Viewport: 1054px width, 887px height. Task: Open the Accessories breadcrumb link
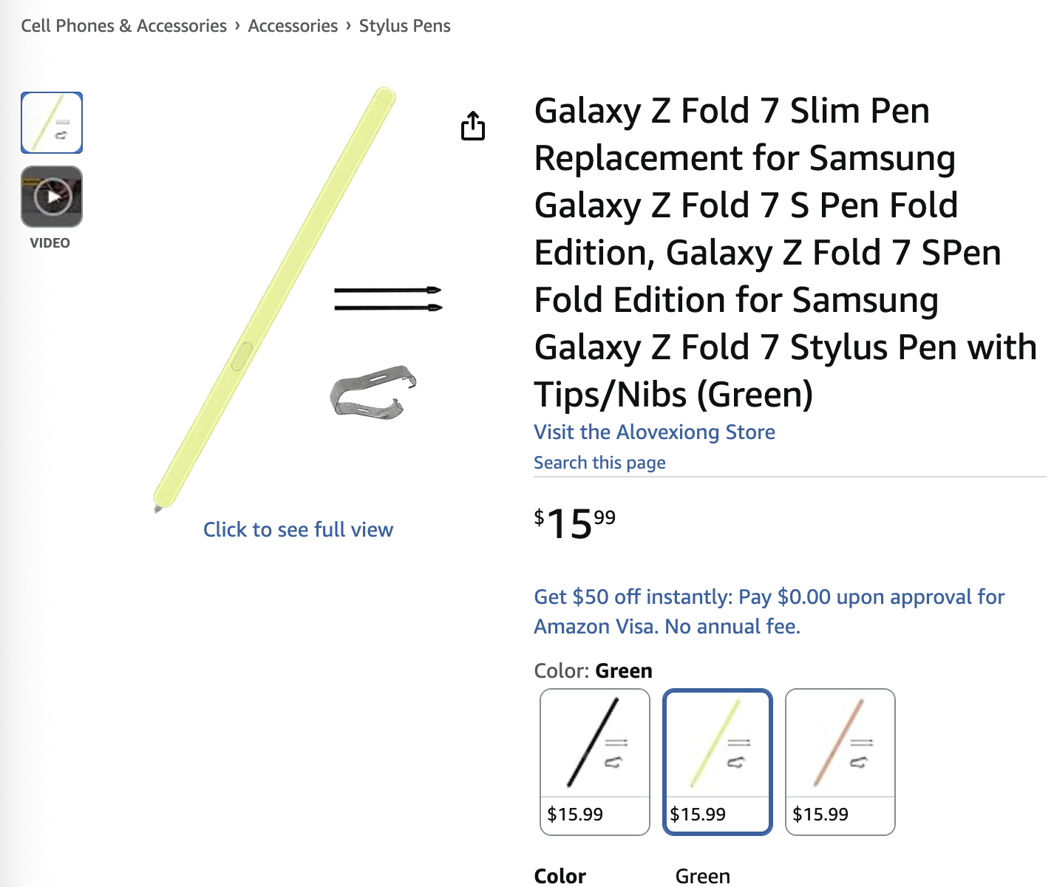point(293,26)
